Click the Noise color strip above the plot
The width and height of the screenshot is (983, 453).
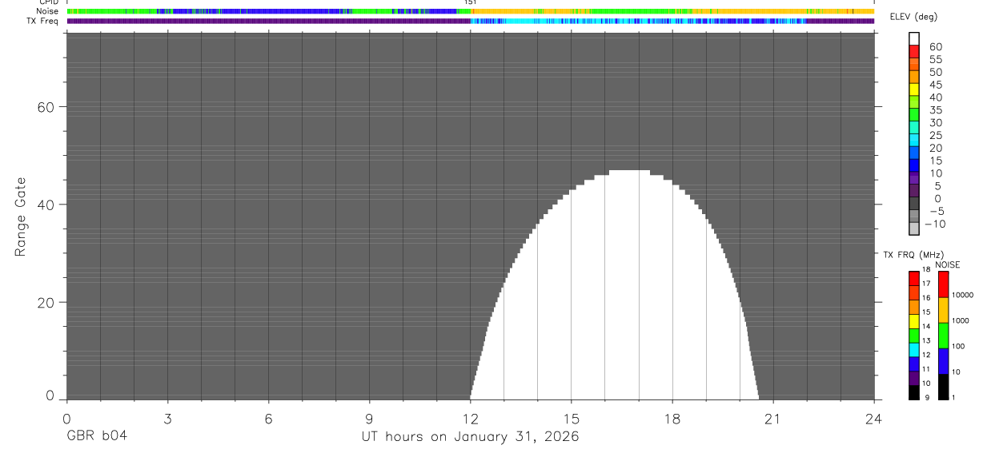point(471,11)
